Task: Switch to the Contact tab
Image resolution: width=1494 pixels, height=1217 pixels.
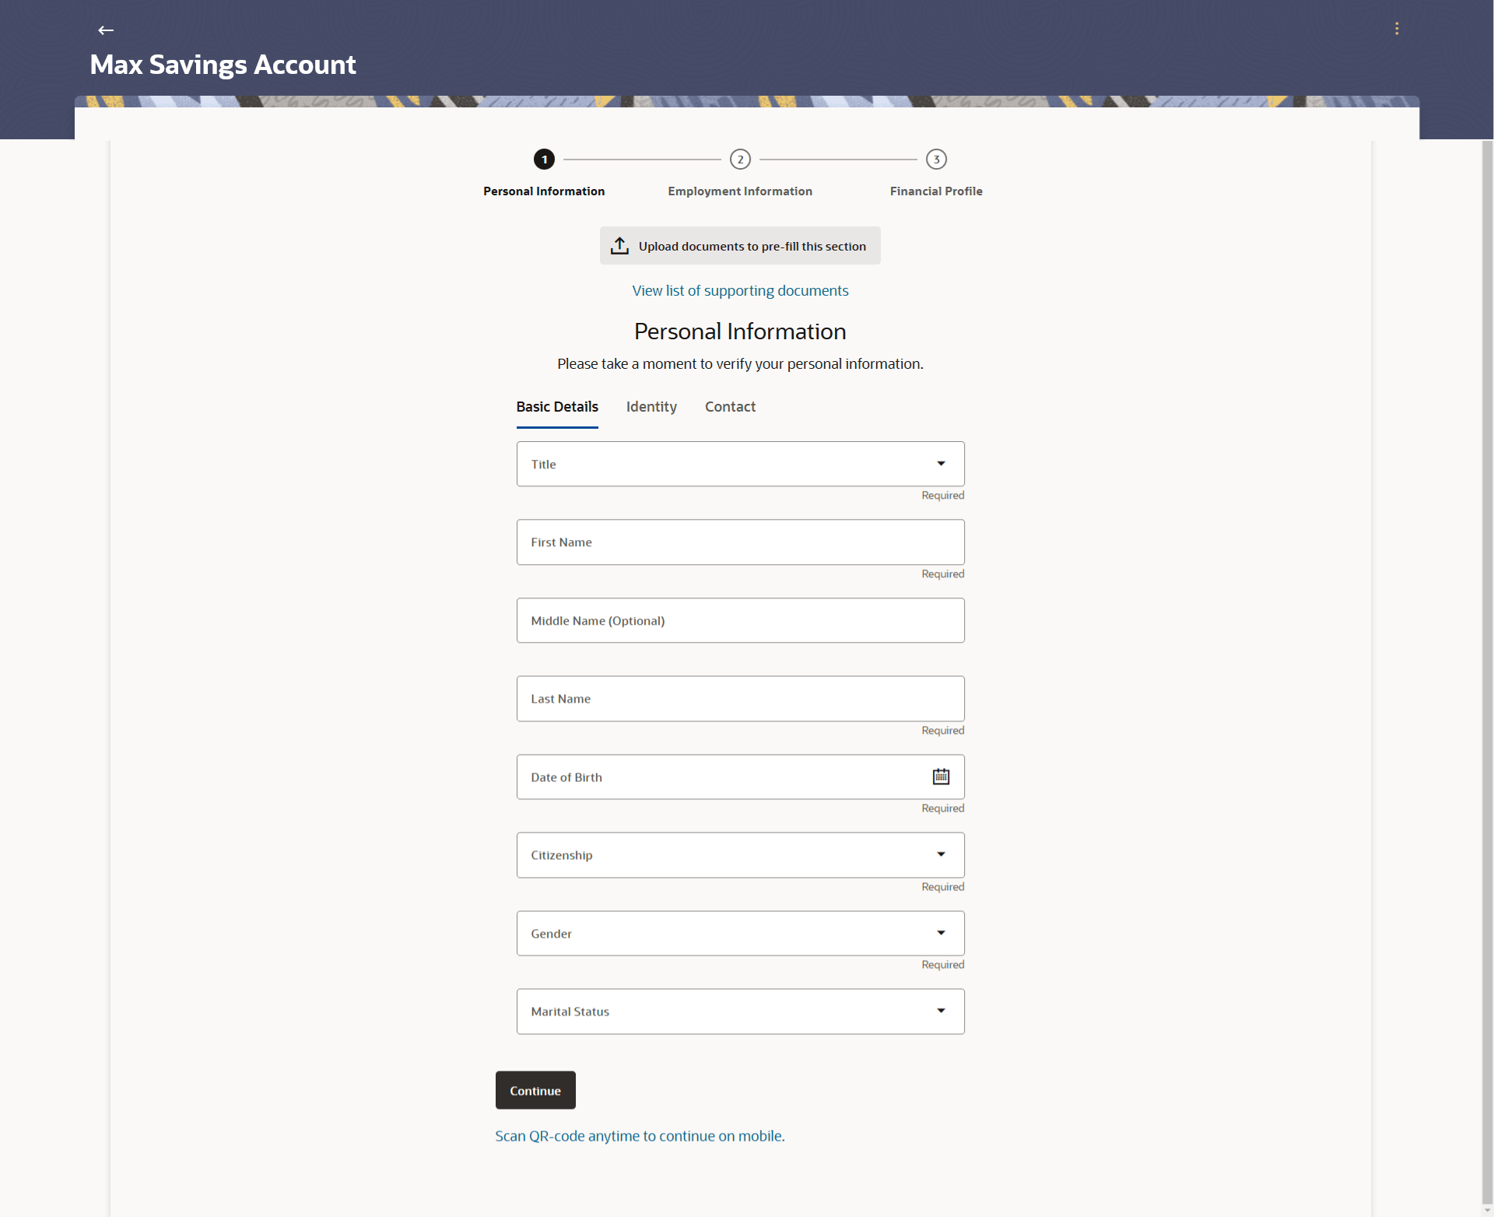Action: [730, 407]
